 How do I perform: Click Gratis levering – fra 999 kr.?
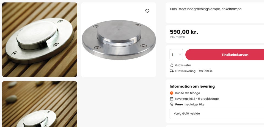point(194,71)
